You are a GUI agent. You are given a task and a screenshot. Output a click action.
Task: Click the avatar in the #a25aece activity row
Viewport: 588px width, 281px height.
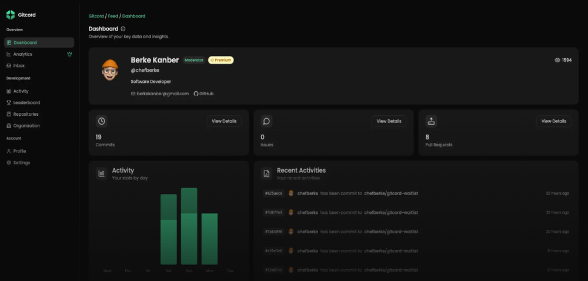click(x=291, y=193)
